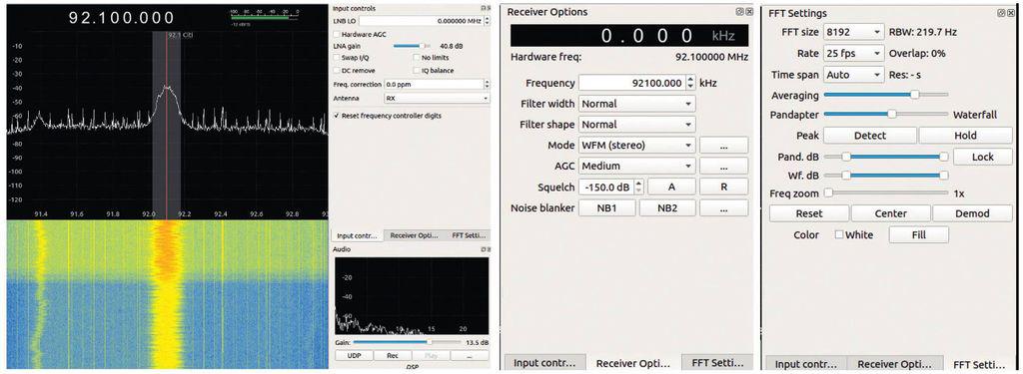The width and height of the screenshot is (1023, 374).
Task: Click the Peak Detect button
Action: (870, 136)
